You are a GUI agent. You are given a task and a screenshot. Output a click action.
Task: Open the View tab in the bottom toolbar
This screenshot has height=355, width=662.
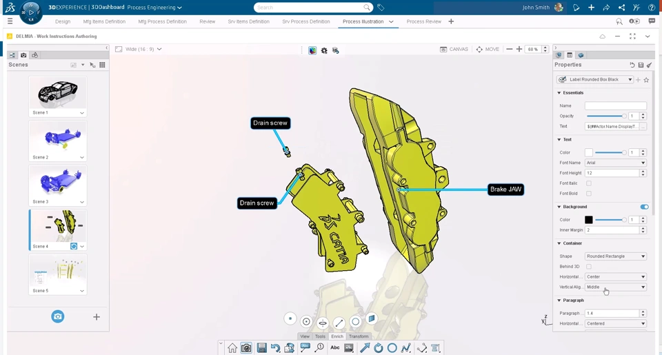[x=305, y=336]
